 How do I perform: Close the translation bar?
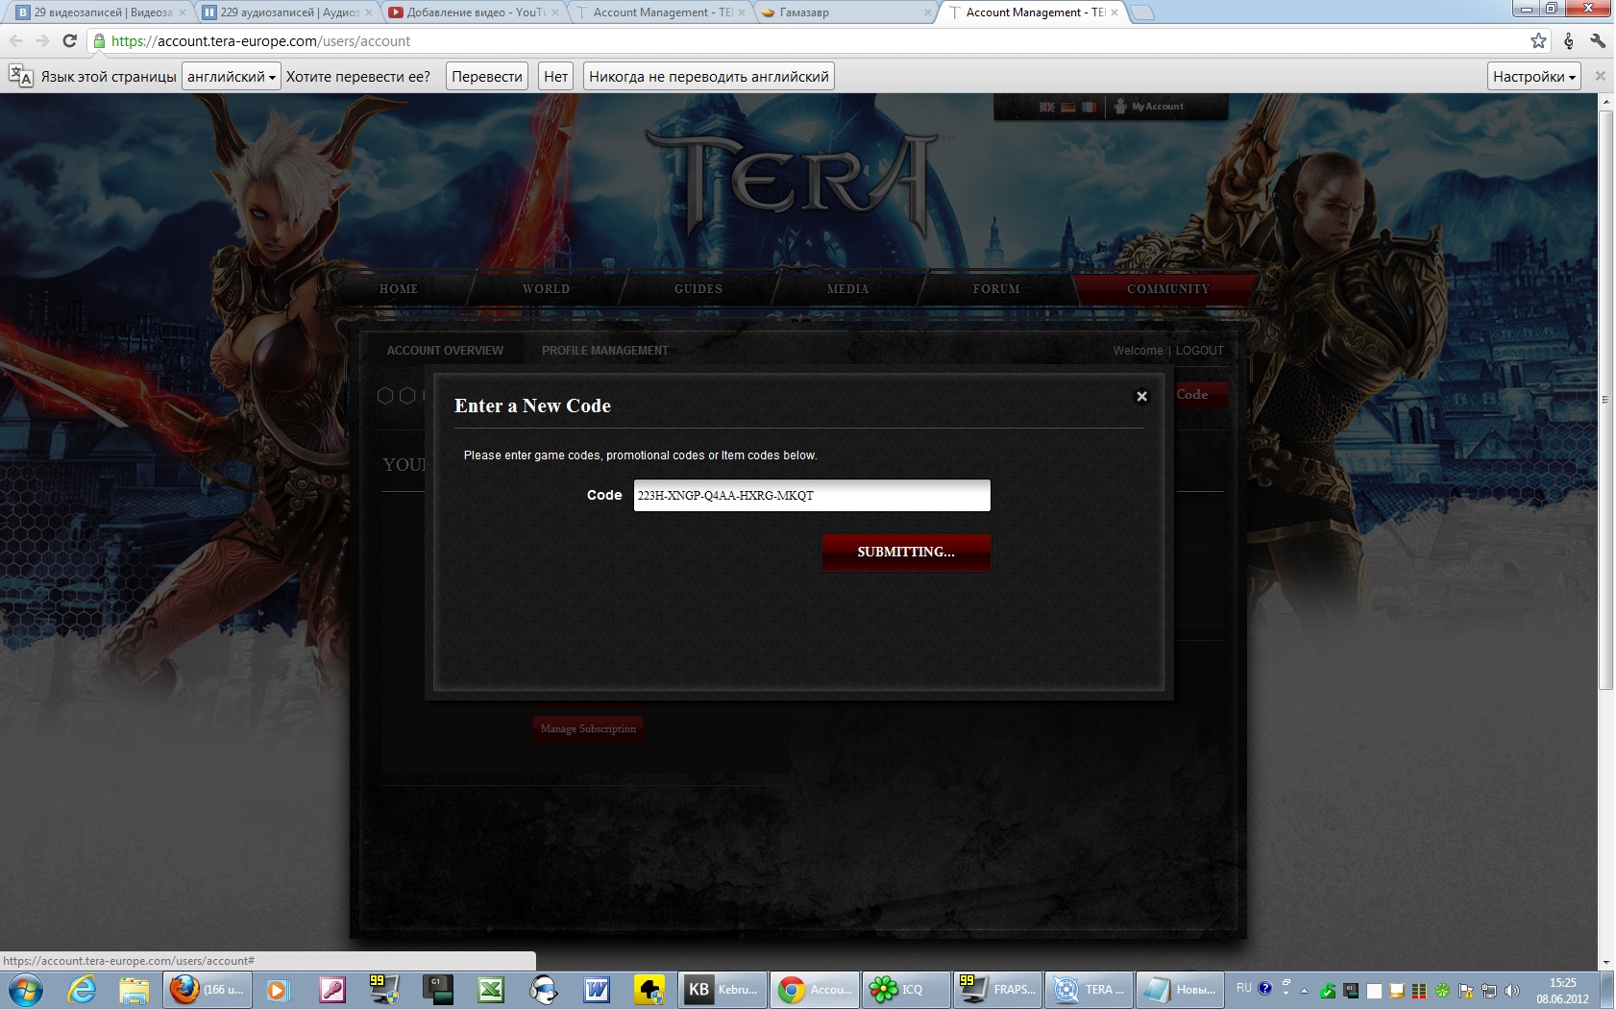pyautogui.click(x=1601, y=76)
